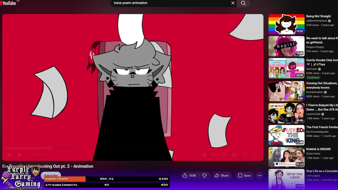Switch to theater mode via the rectangle icon
This screenshot has height=190, width=338.
[x=234, y=155]
